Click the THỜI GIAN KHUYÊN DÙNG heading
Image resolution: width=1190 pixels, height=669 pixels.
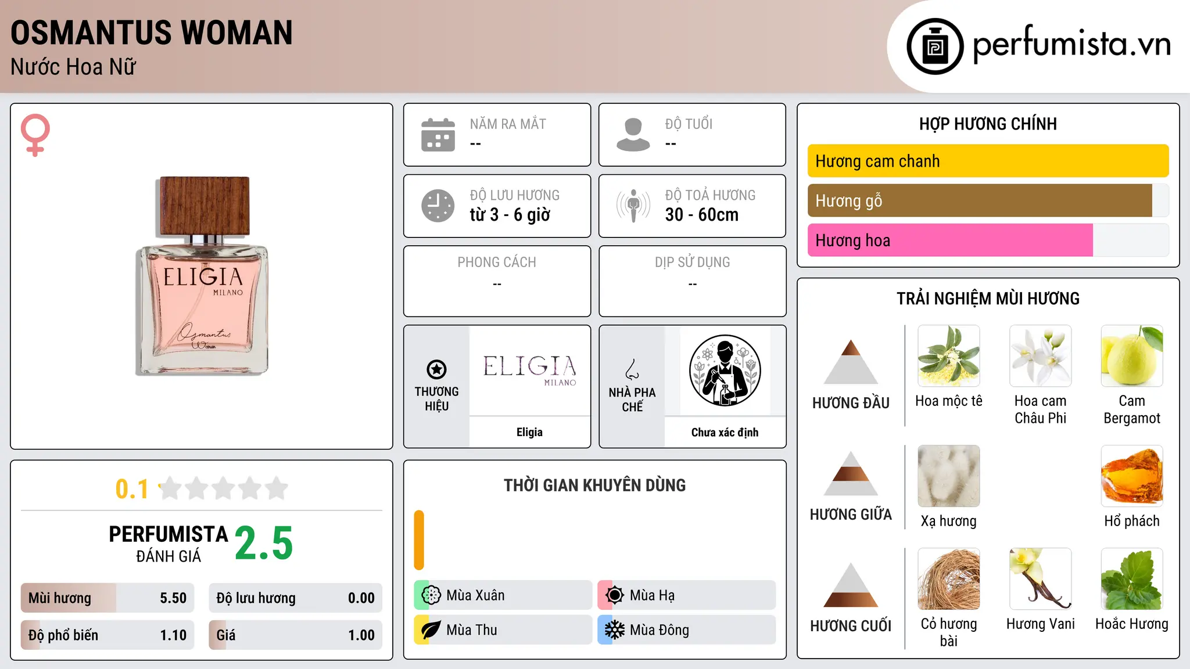(x=594, y=485)
